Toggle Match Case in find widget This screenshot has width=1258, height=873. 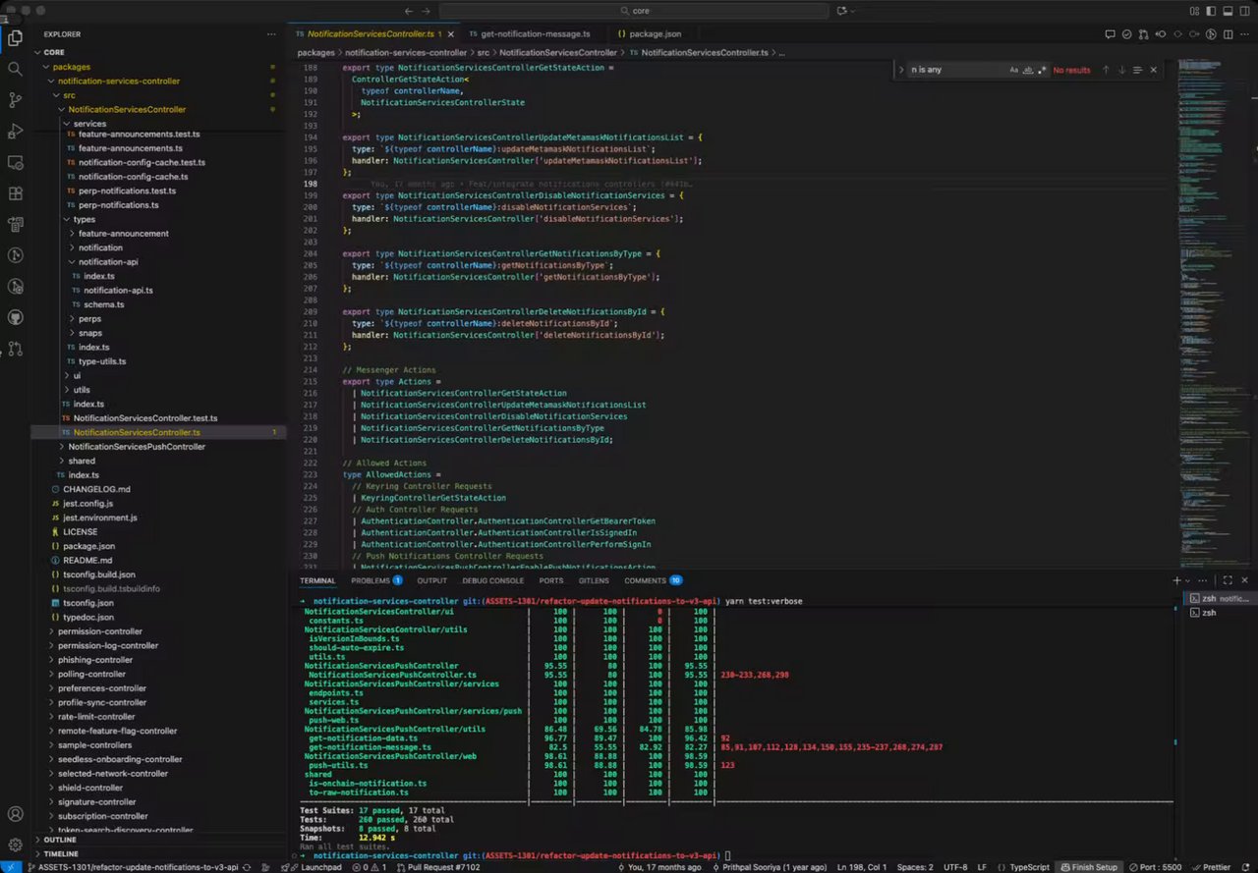coord(1014,70)
